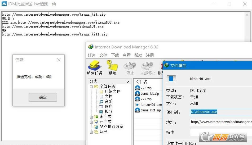Select the 压缩文件 category label
Screen dimensions: 252x145
113,92
